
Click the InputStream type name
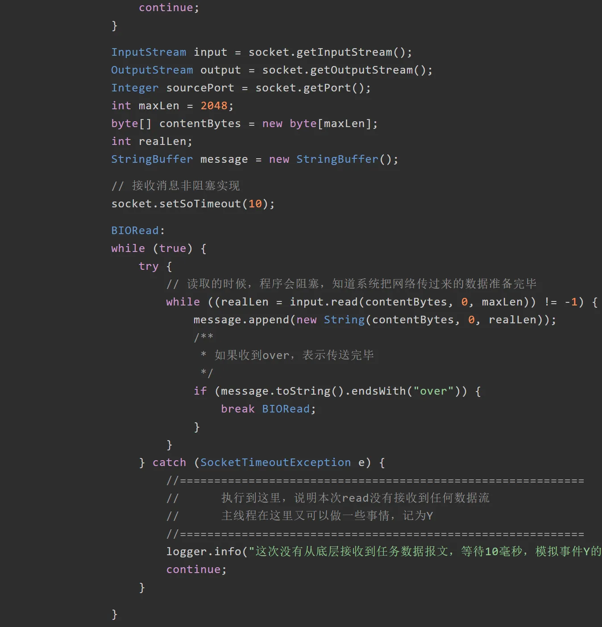point(149,52)
